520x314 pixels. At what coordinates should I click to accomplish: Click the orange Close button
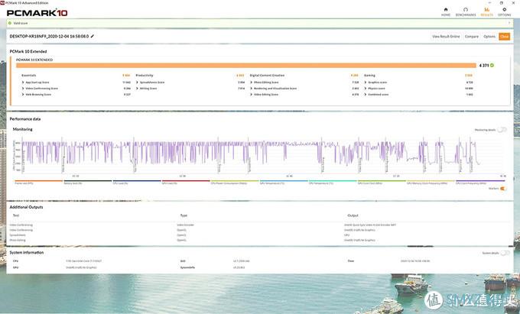tap(504, 36)
